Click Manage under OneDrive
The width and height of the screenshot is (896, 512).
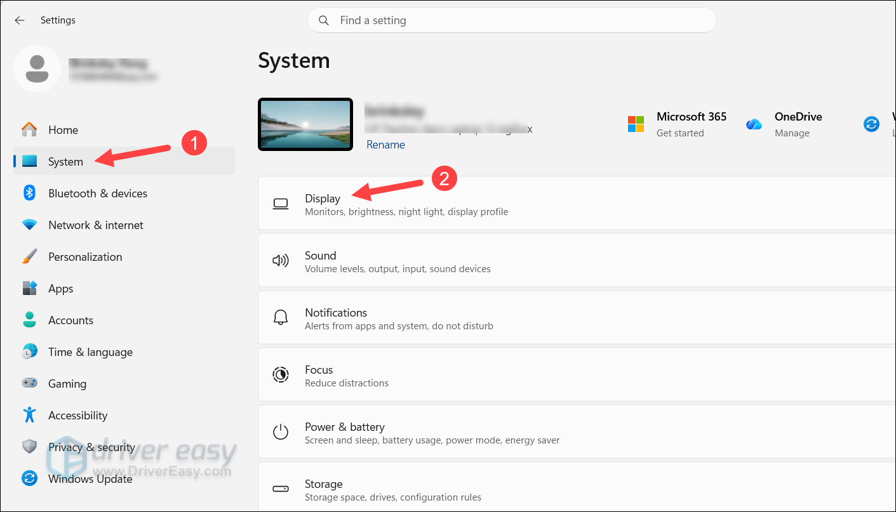click(792, 133)
